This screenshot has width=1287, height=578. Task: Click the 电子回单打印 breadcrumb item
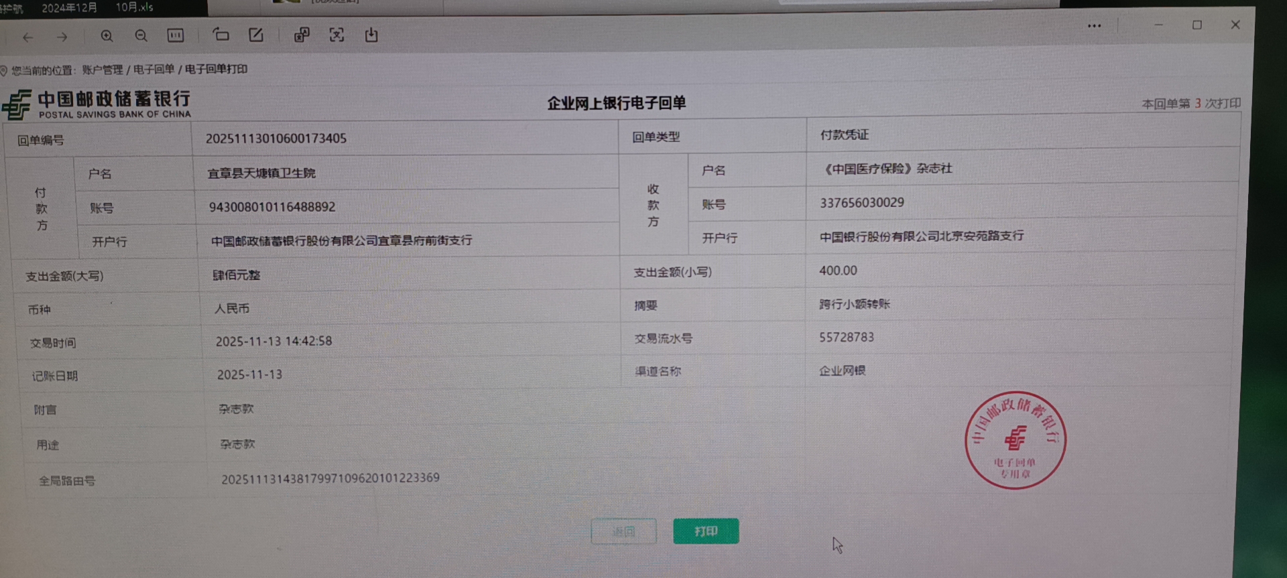[216, 69]
